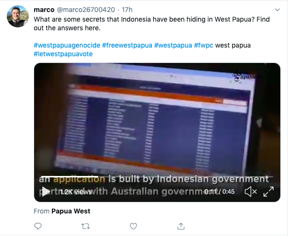Open the #fwpc hashtag
The height and width of the screenshot is (237, 288).
pos(204,45)
